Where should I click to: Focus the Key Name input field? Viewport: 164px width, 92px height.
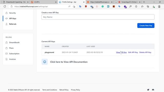[98, 17]
